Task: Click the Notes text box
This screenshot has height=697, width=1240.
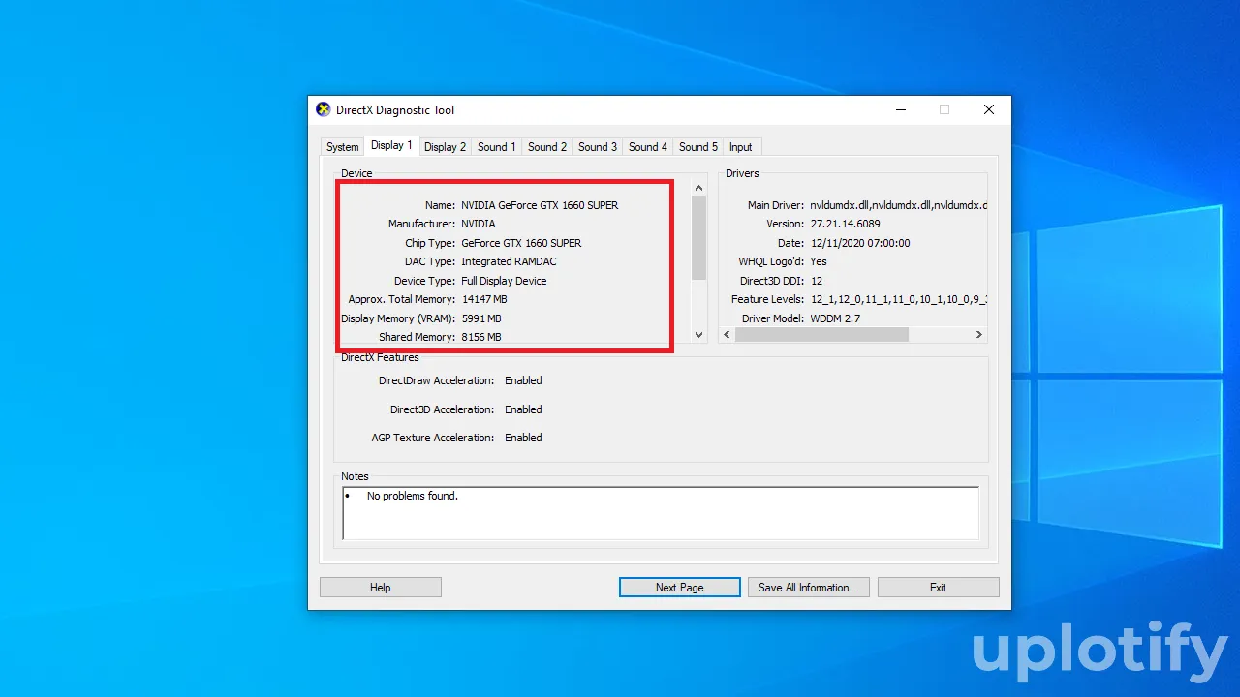Action: (661, 513)
